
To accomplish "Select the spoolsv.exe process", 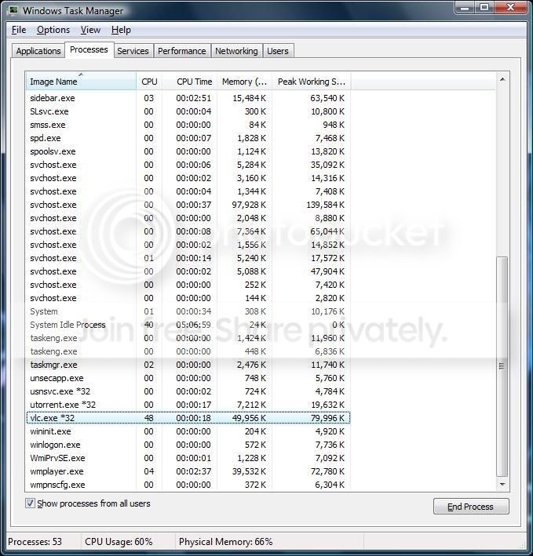I will (x=188, y=151).
